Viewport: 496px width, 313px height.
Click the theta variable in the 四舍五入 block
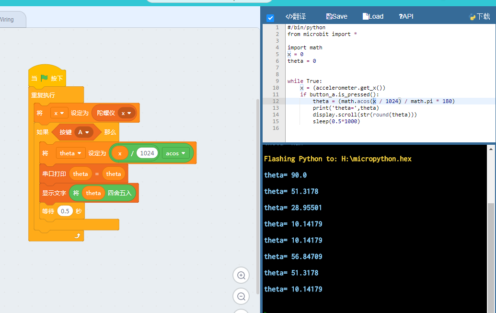point(93,193)
